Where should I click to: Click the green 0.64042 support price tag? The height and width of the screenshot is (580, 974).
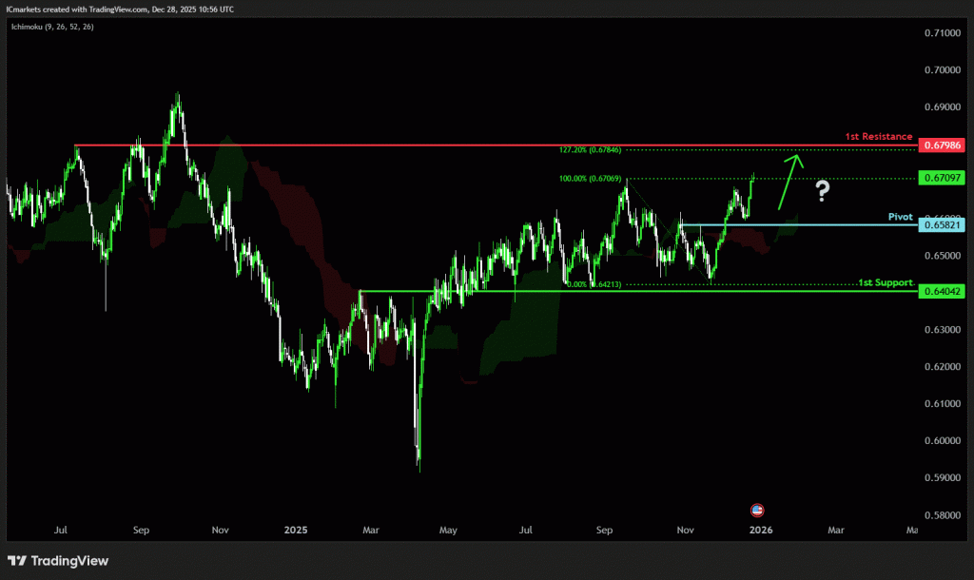coord(943,291)
